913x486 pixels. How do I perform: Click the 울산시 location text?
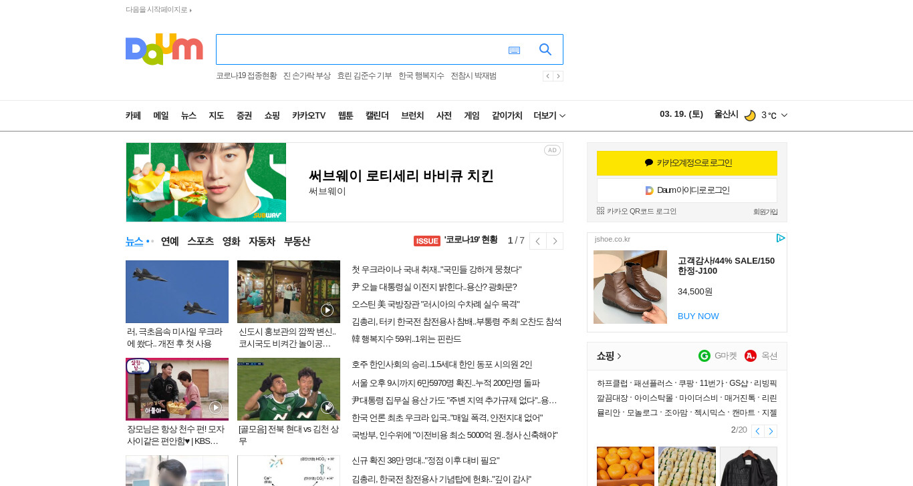pos(726,114)
